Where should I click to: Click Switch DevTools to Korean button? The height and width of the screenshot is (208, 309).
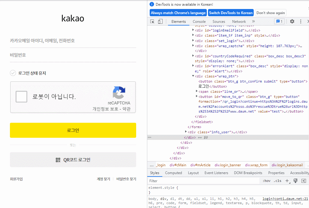pyautogui.click(x=231, y=13)
